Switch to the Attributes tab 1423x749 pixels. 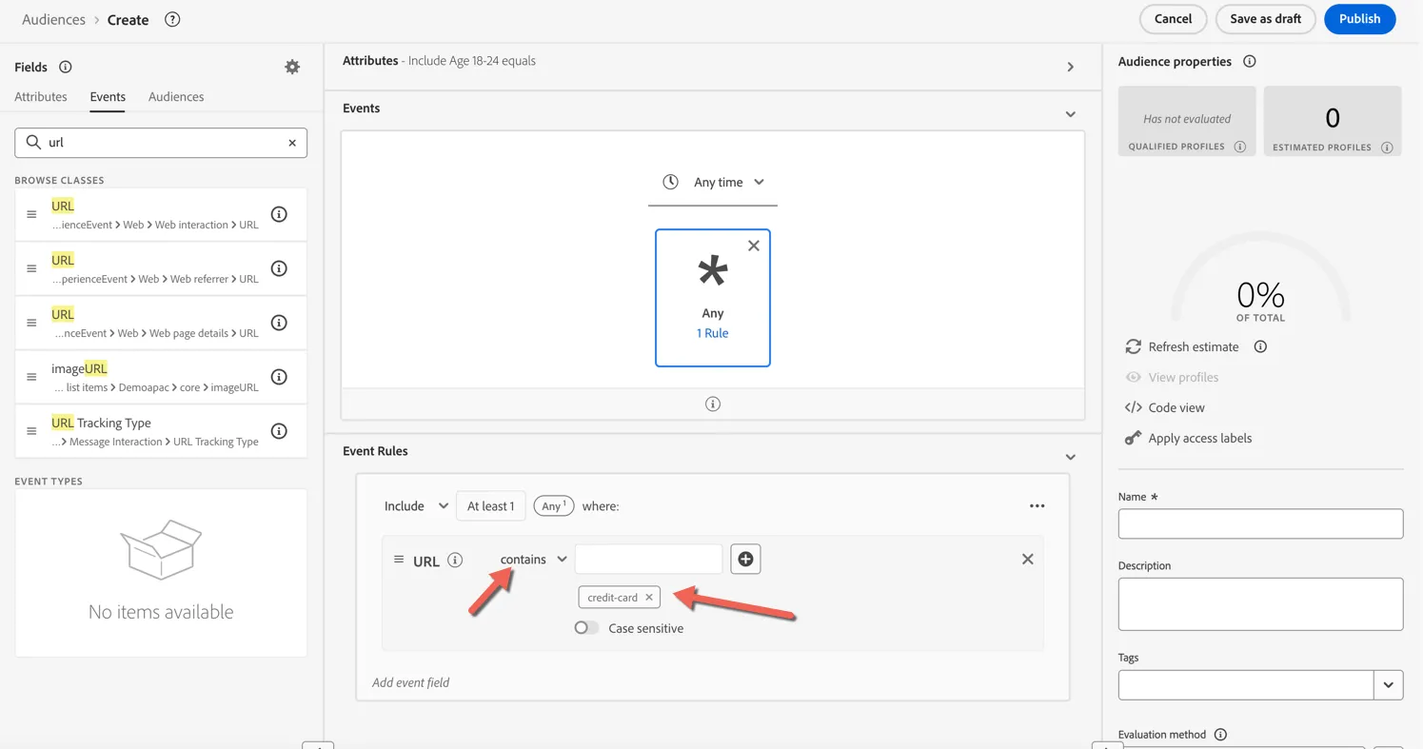tap(41, 96)
